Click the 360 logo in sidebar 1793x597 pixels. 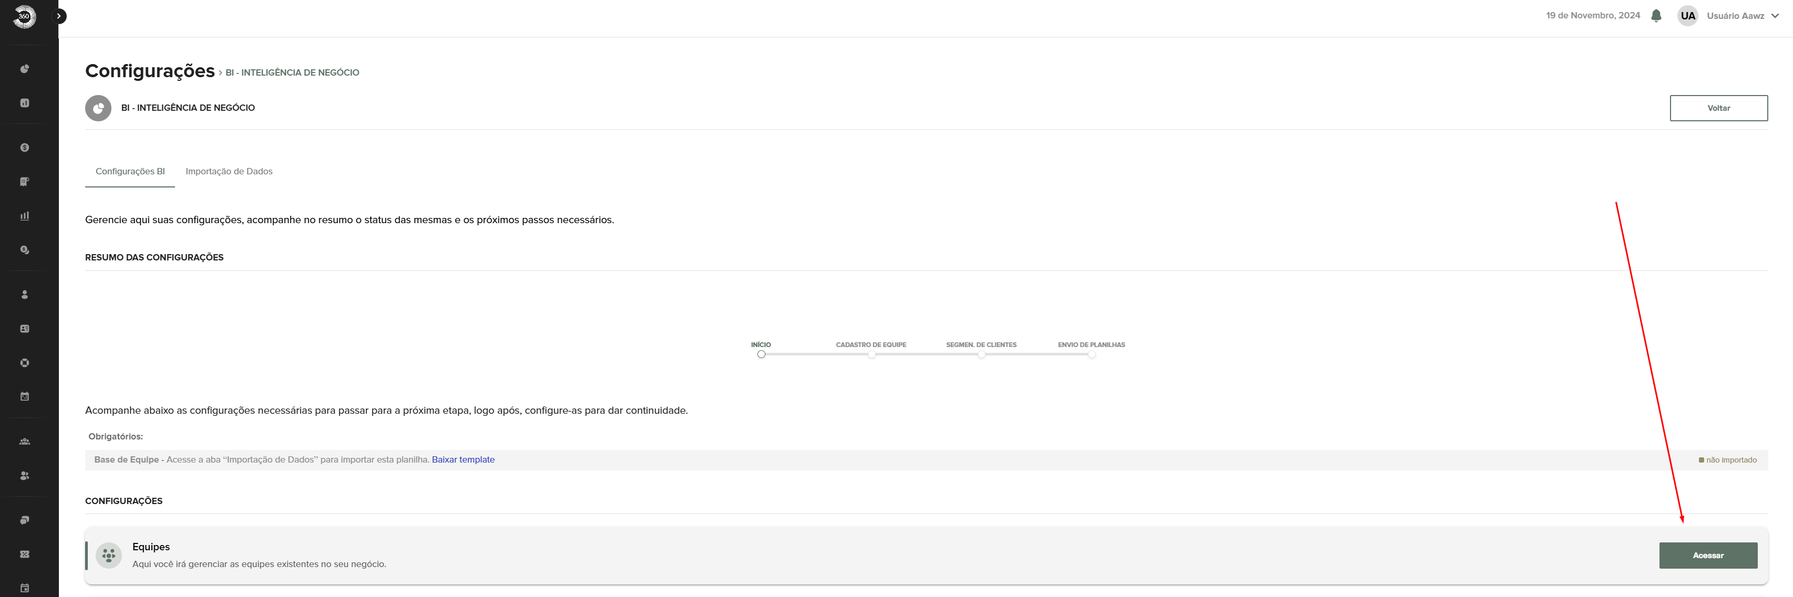click(x=24, y=16)
